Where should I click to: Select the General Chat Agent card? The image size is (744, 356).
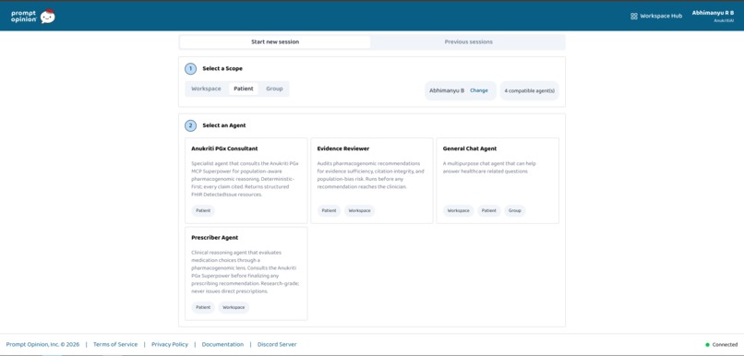(498, 181)
